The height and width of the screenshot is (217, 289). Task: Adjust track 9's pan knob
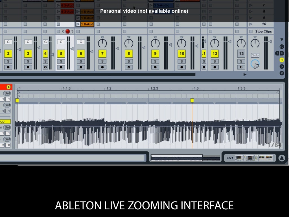pyautogui.click(x=155, y=43)
